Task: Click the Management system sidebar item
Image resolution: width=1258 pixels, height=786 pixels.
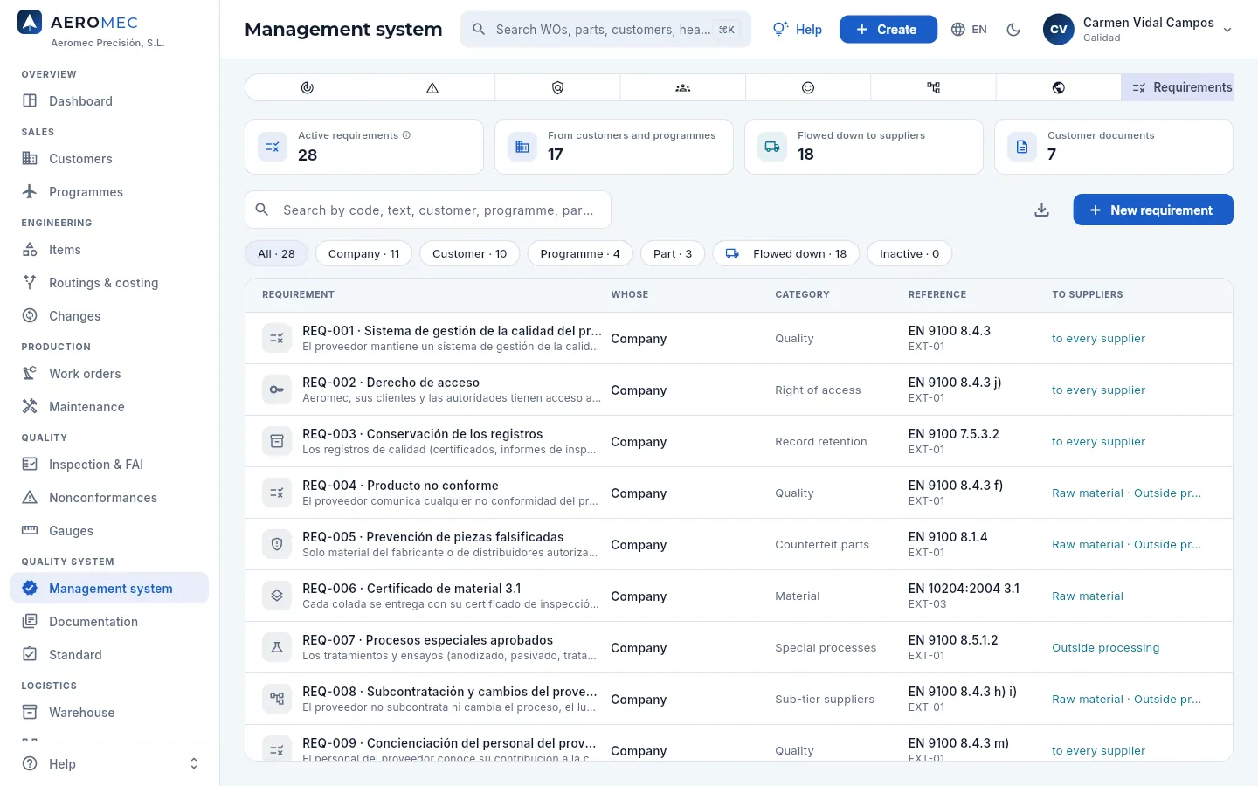Action: (x=109, y=589)
